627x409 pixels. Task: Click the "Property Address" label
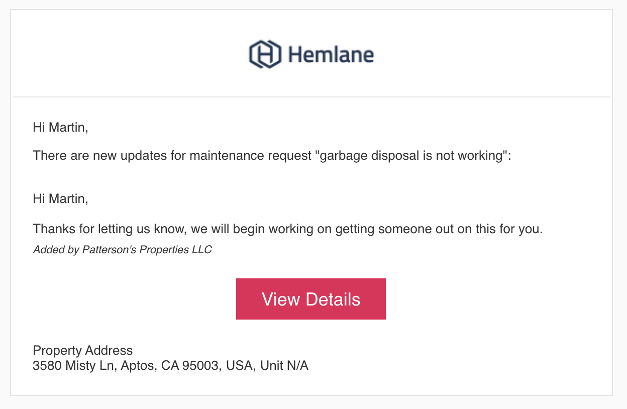[83, 351]
